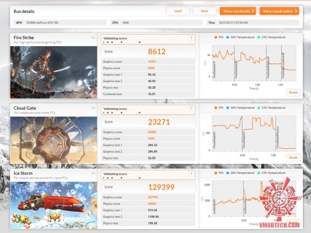
Task: Click Ice Storm Validating score progress bar
Action: (x=122, y=178)
